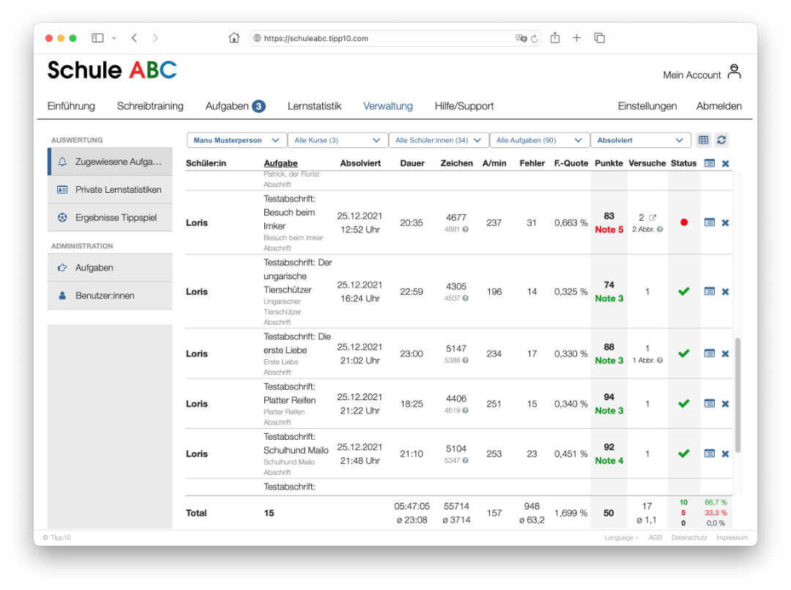Click the vertical scrollbar of the table
The height and width of the screenshot is (590, 791).
(738, 394)
